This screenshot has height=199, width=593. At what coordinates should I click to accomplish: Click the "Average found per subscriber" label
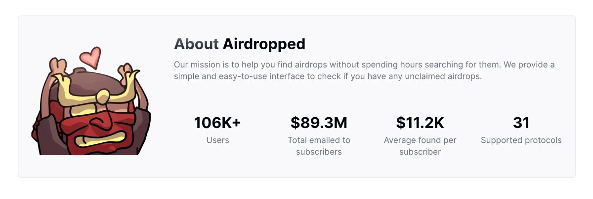click(420, 146)
